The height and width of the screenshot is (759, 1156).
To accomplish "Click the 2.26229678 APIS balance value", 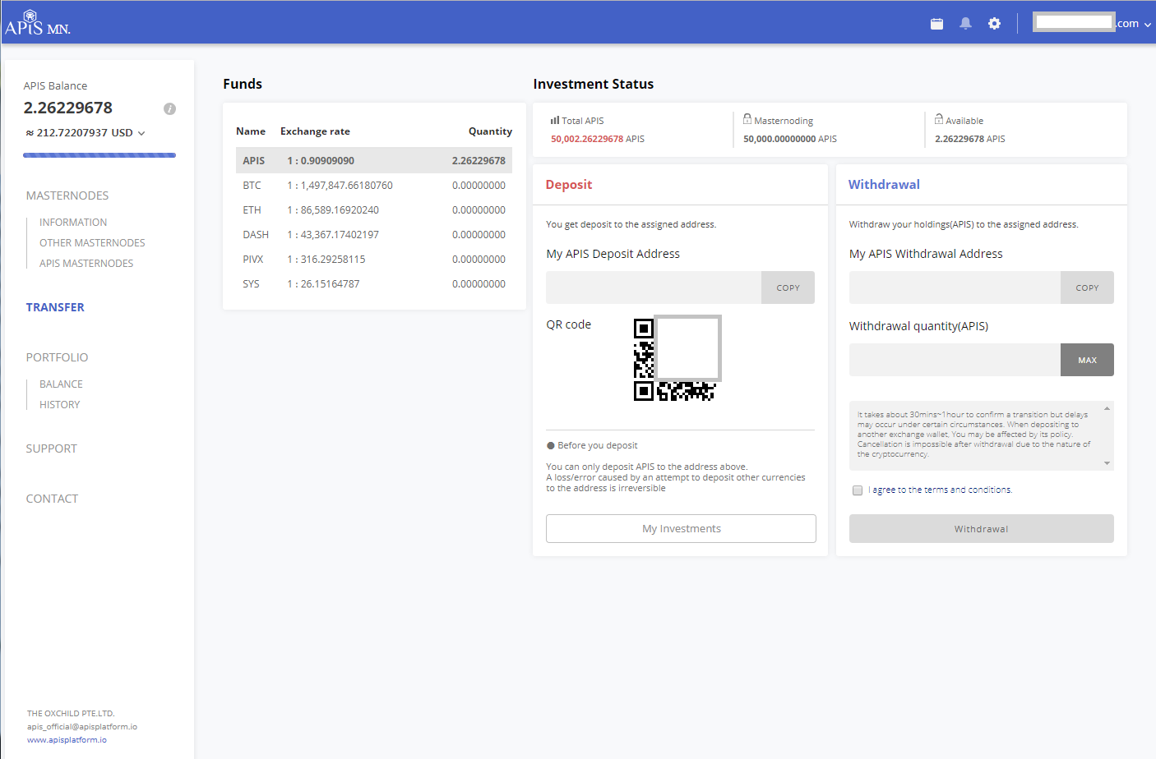I will coord(68,108).
